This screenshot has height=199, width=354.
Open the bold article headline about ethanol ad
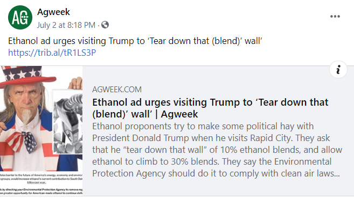pos(210,108)
